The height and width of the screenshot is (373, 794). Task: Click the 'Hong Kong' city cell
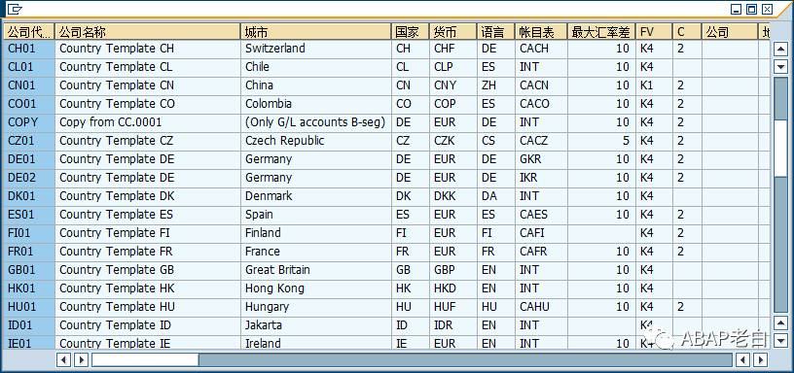(x=316, y=288)
